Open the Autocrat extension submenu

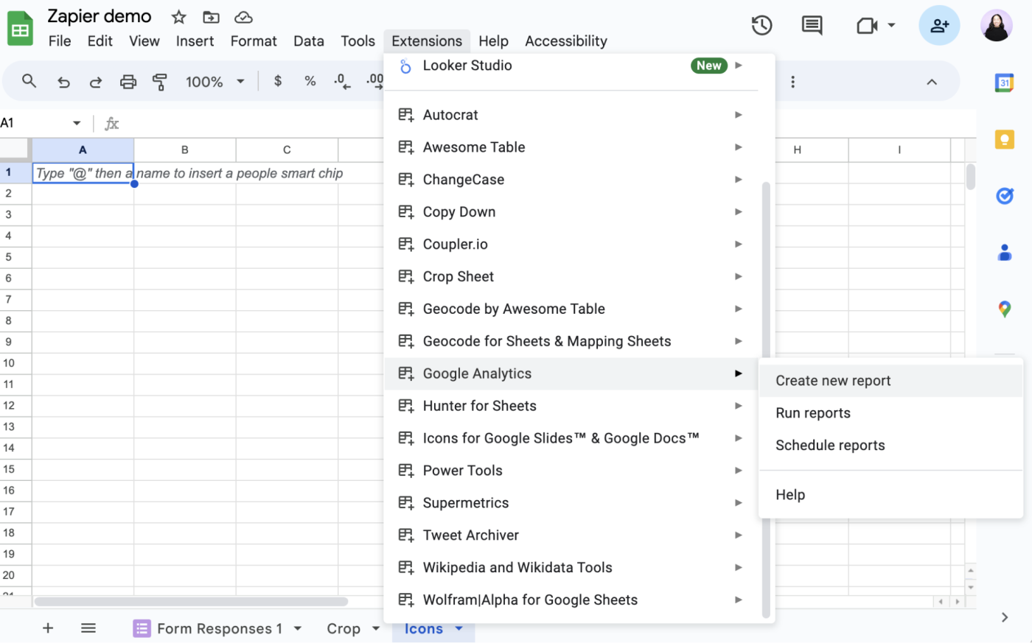click(x=572, y=115)
